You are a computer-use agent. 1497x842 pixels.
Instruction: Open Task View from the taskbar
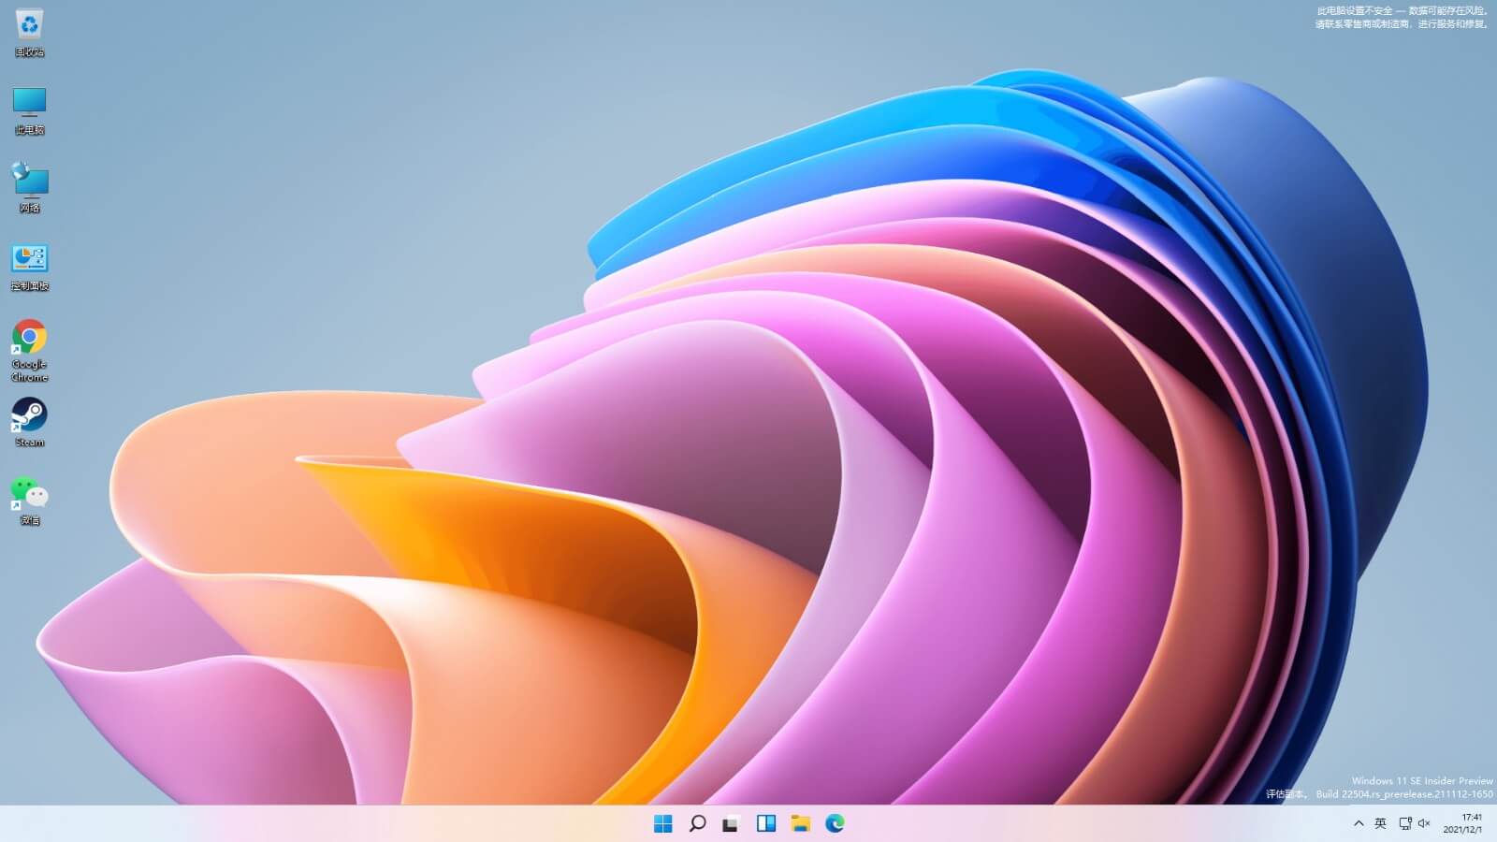(731, 824)
